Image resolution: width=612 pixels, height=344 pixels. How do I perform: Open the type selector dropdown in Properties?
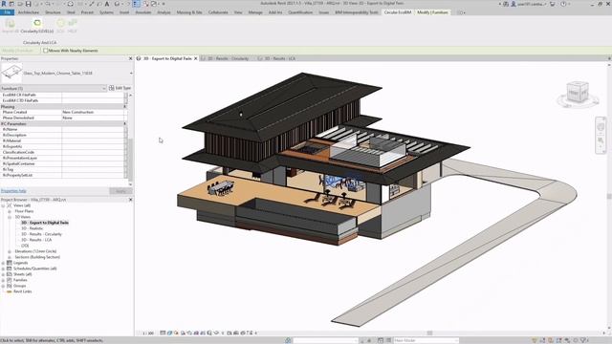pyautogui.click(x=131, y=74)
